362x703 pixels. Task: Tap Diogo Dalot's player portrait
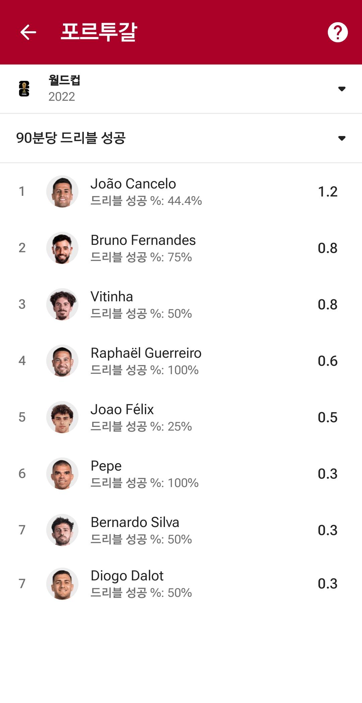pyautogui.click(x=62, y=584)
